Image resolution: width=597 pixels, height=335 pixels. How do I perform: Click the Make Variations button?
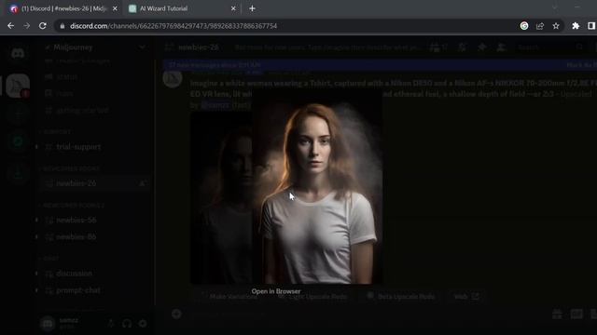coord(229,297)
